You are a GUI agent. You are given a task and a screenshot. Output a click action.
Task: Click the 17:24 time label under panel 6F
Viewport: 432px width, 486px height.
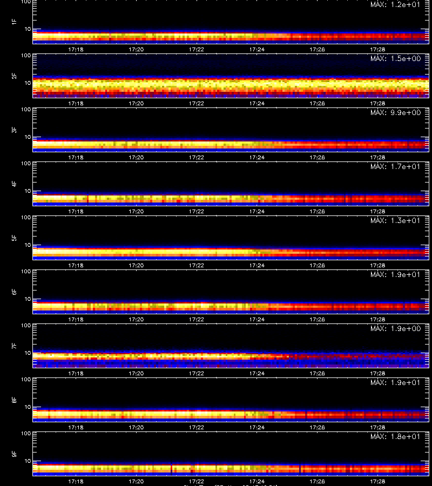257,319
